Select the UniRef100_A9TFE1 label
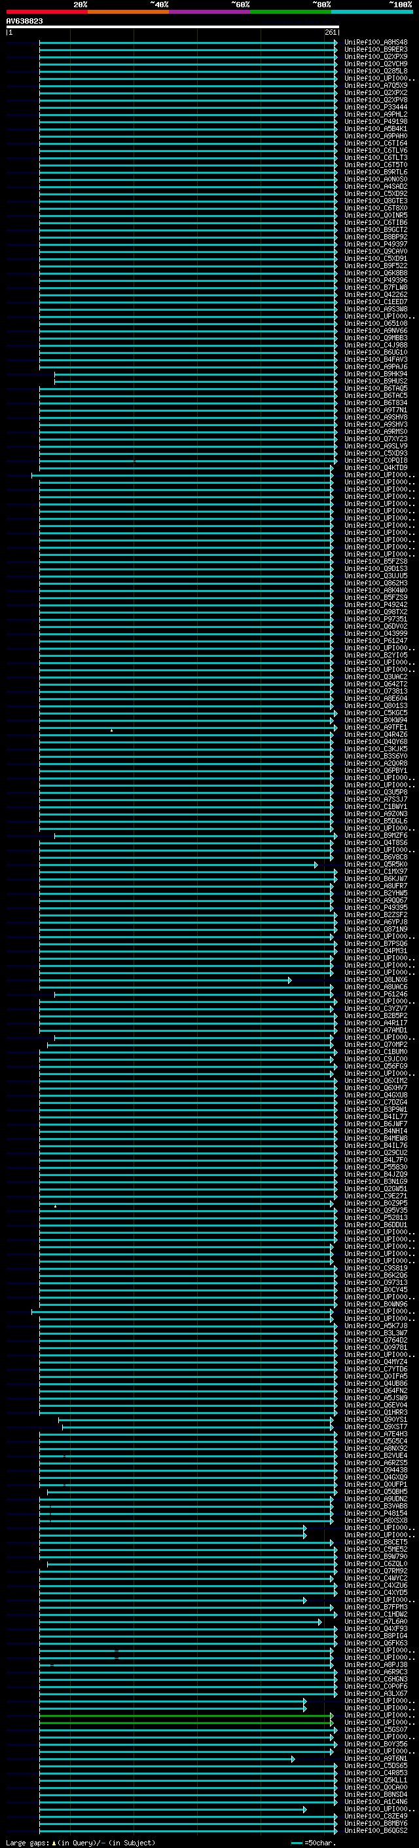 376,727
